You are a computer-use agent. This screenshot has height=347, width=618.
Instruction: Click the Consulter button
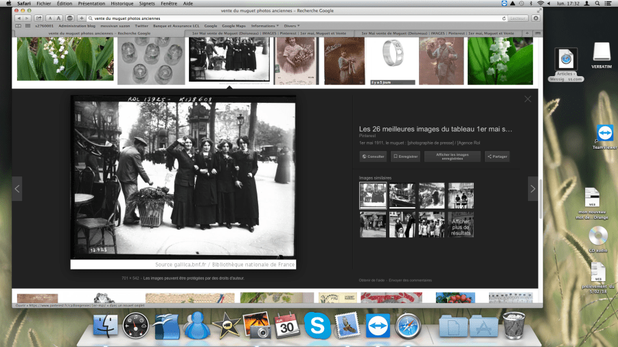pyautogui.click(x=374, y=156)
